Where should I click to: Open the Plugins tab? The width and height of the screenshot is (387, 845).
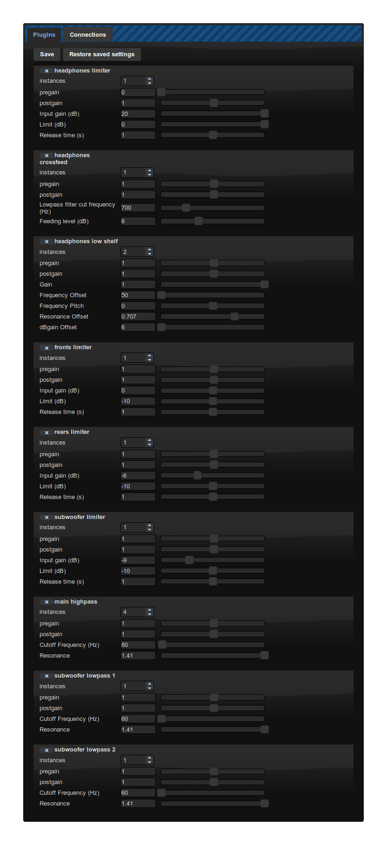[x=44, y=34]
